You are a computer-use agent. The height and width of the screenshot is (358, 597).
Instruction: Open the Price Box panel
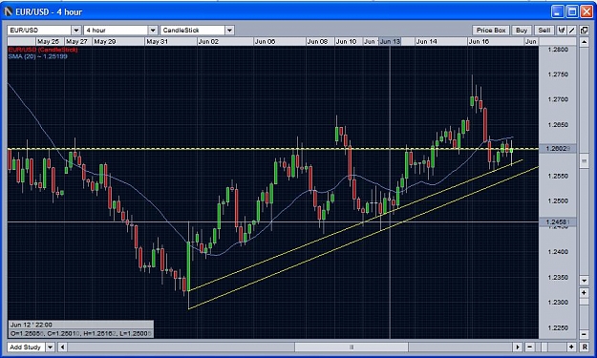491,30
